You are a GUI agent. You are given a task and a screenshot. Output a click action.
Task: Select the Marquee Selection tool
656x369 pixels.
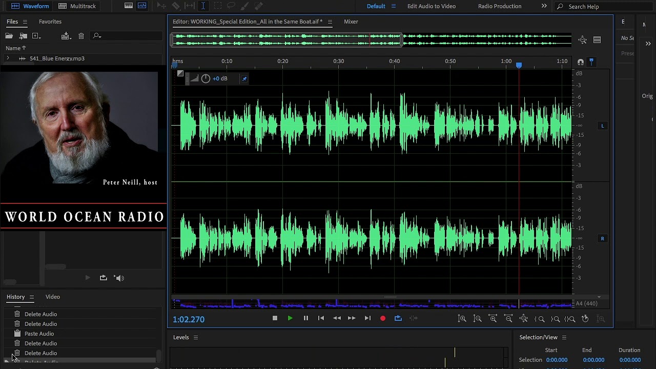[x=217, y=6]
